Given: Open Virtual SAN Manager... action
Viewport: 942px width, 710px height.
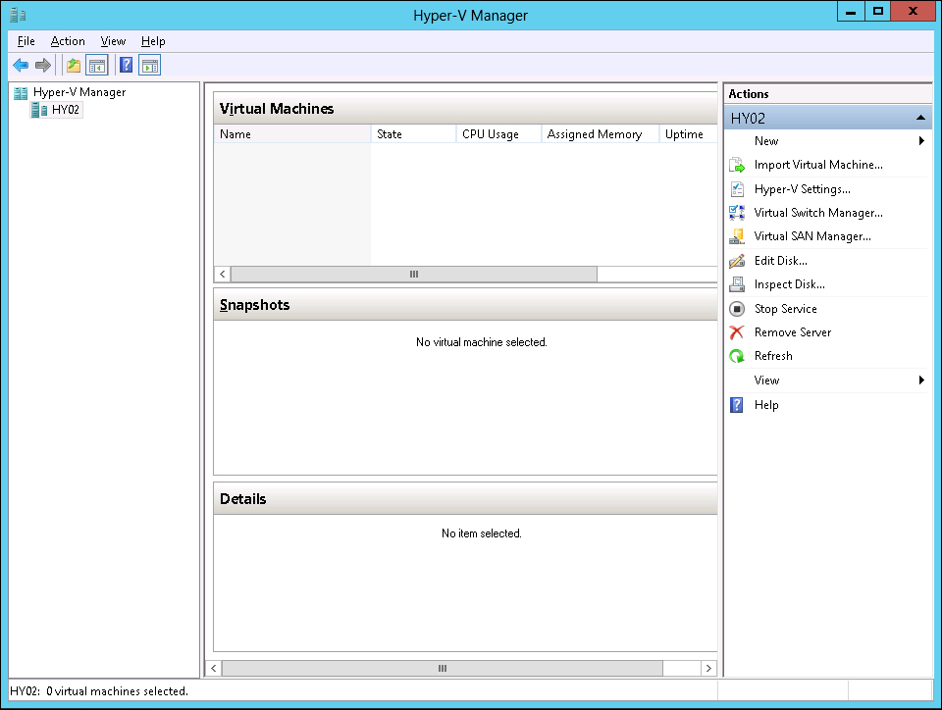Looking at the screenshot, I should (x=812, y=236).
